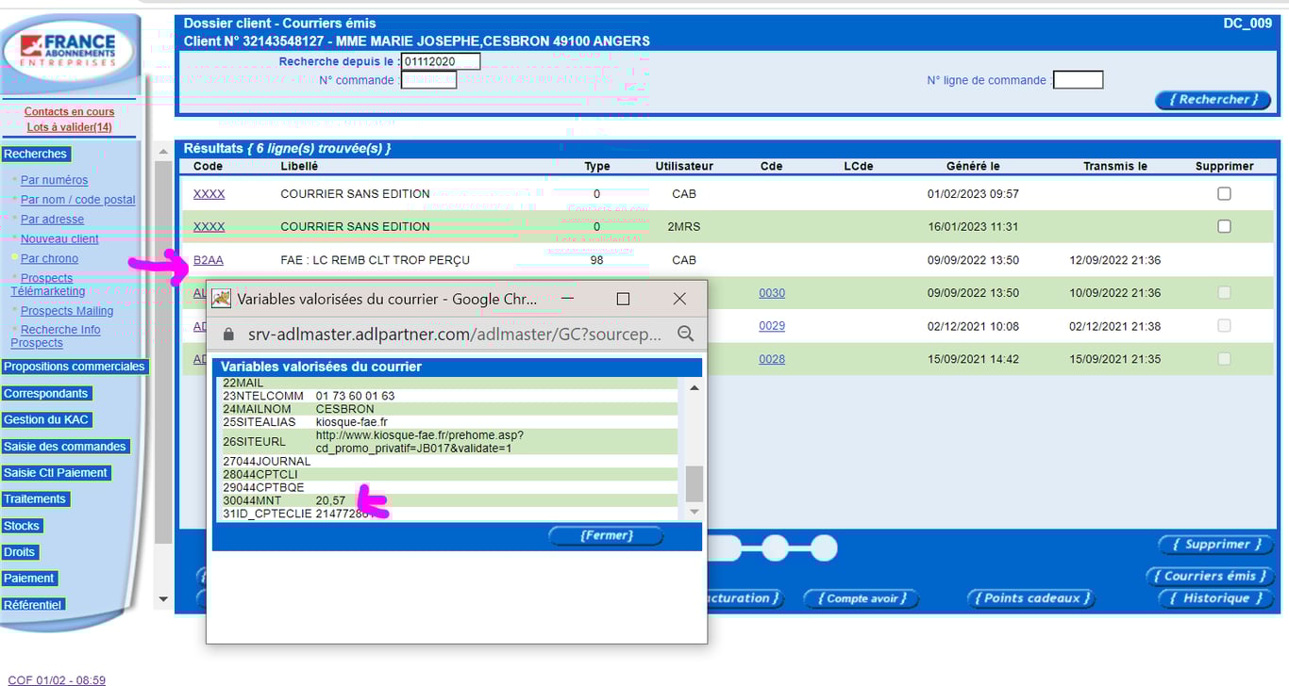1289x686 pixels.
Task: Click the Recherche depuis le date field
Action: (441, 61)
